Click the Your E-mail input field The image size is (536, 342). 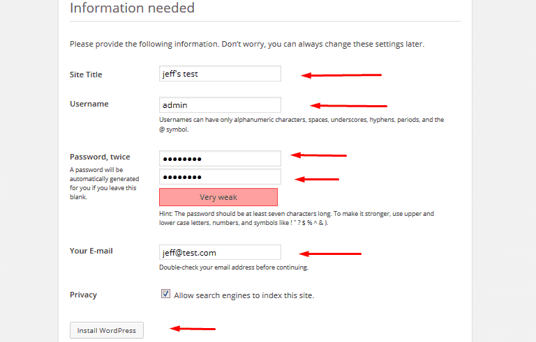(220, 252)
